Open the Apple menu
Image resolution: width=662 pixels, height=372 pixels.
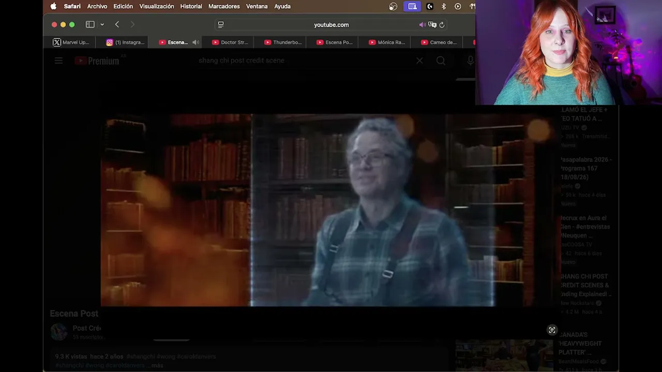point(53,6)
